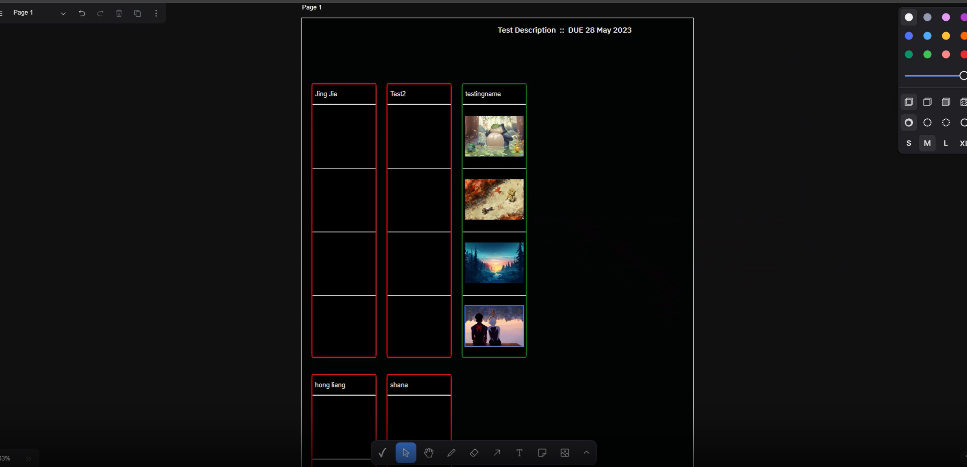
Task: Open the three-dot overflow menu
Action: coord(156,14)
